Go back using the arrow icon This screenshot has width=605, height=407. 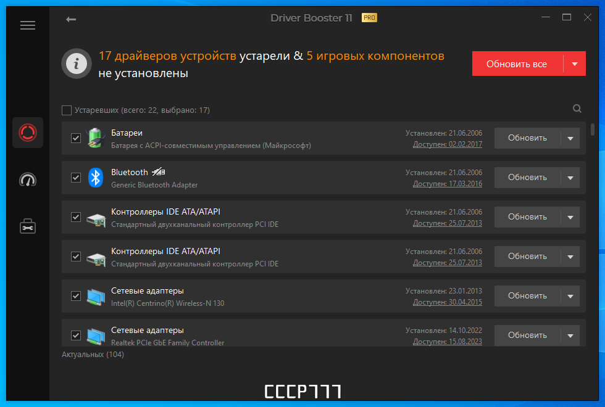(71, 19)
